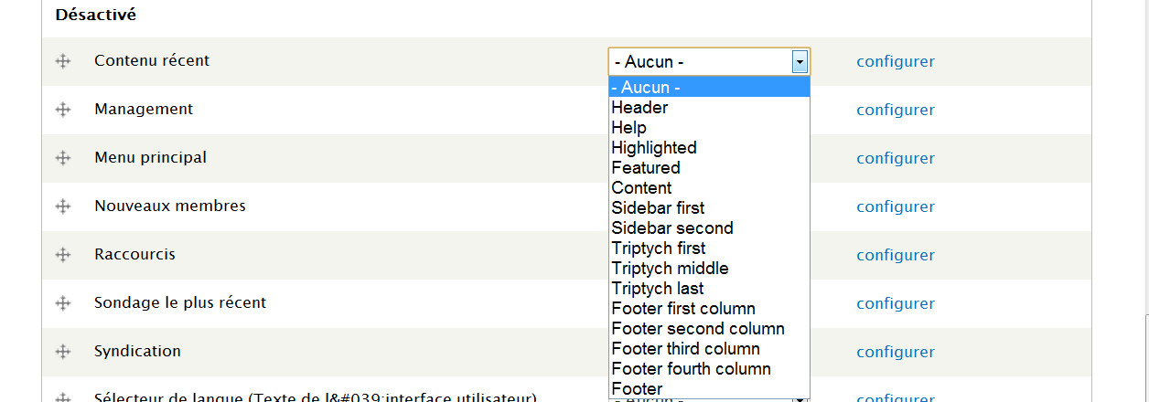Choose Content from the region dropdown
Screen dimensions: 1149x402
click(x=641, y=188)
